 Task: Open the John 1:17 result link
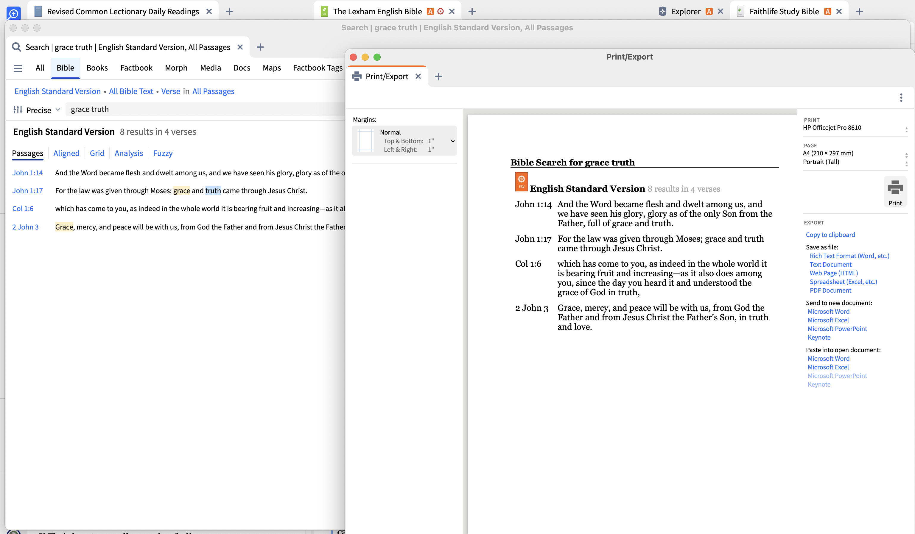tap(28, 191)
